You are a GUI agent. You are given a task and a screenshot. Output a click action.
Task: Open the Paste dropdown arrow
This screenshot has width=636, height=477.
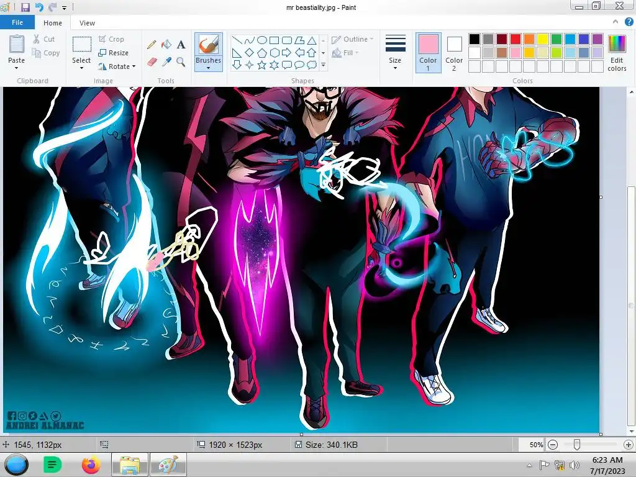point(17,68)
